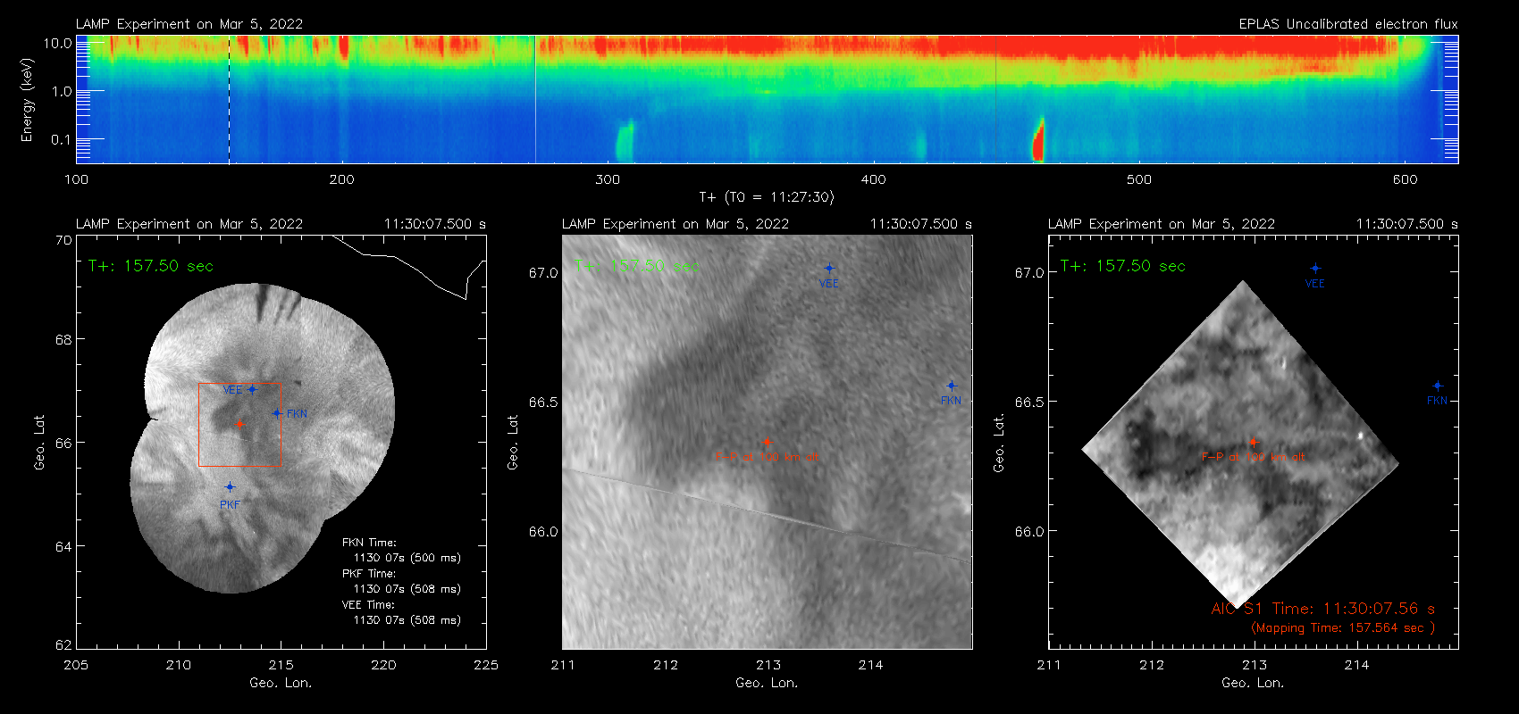Click the 'Energy (keV)' axis label
Viewport: 1519px width, 714px height.
click(27, 100)
